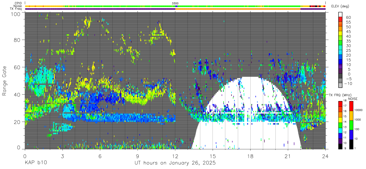Click the '12' hour tick label on x-axis
The height and width of the screenshot is (169, 366).
pyautogui.click(x=175, y=156)
